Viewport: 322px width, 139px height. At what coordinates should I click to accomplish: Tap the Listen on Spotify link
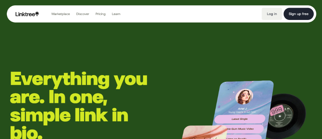point(237,137)
